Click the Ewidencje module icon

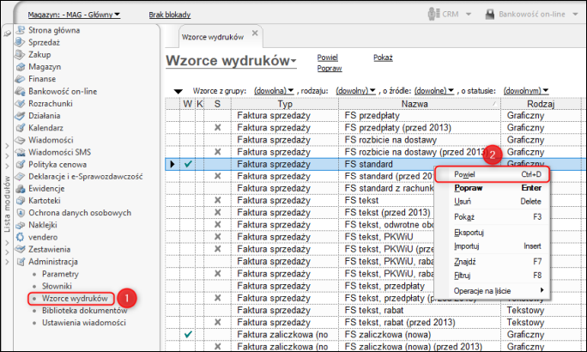pyautogui.click(x=21, y=188)
